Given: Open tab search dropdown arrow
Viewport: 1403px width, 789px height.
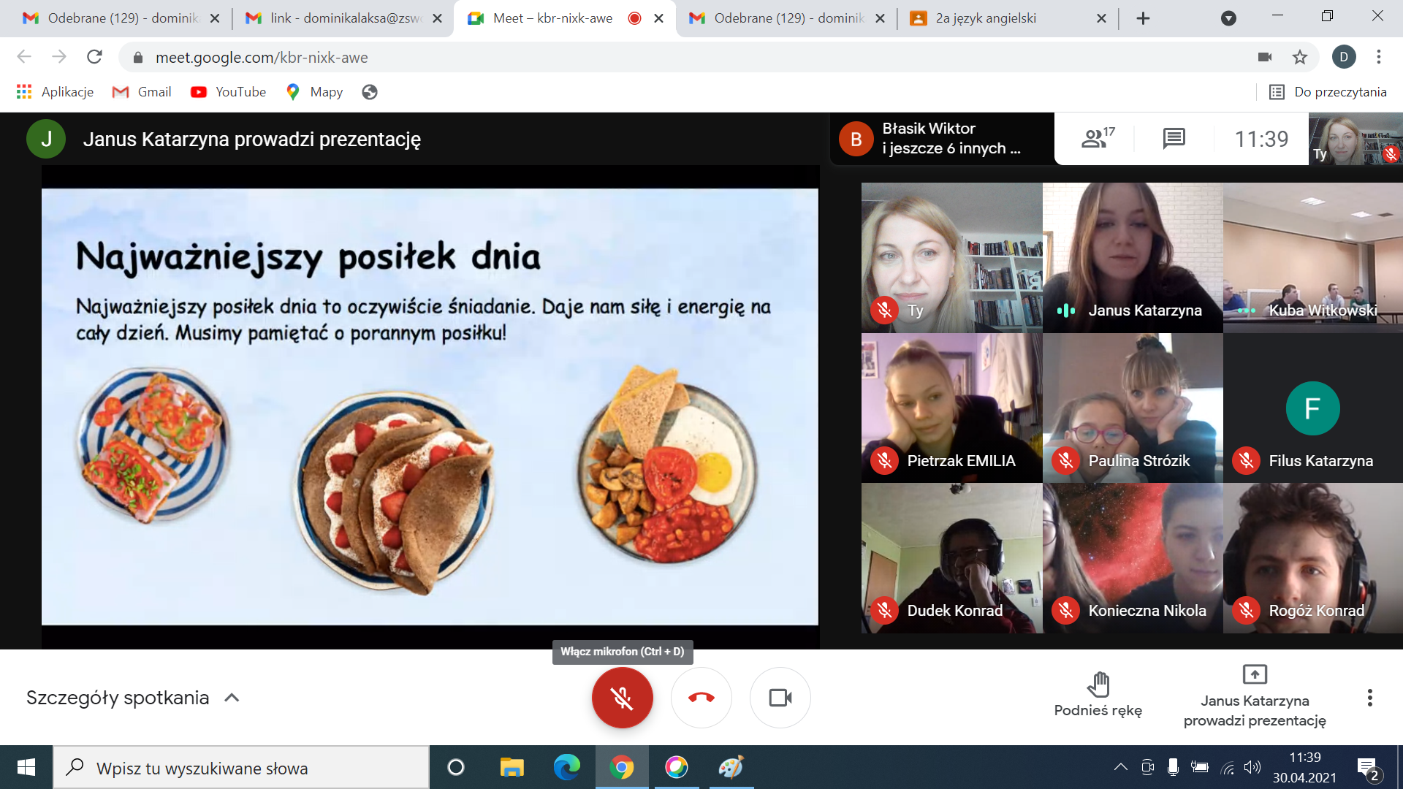Looking at the screenshot, I should point(1228,18).
